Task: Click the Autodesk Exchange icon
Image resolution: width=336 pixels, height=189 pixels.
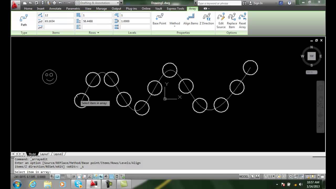Action: [281, 3]
